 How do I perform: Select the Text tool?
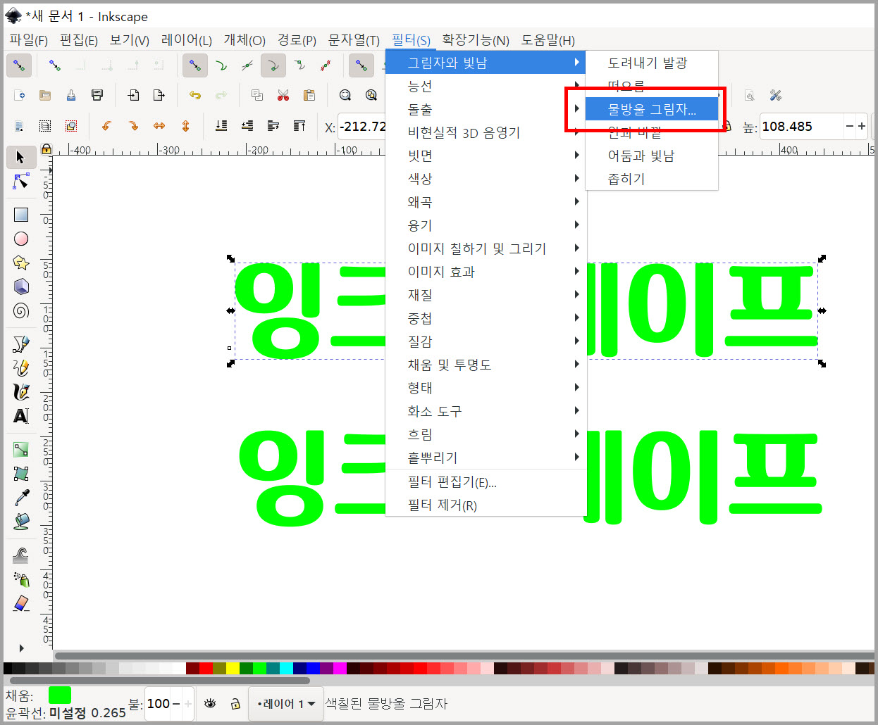point(21,416)
